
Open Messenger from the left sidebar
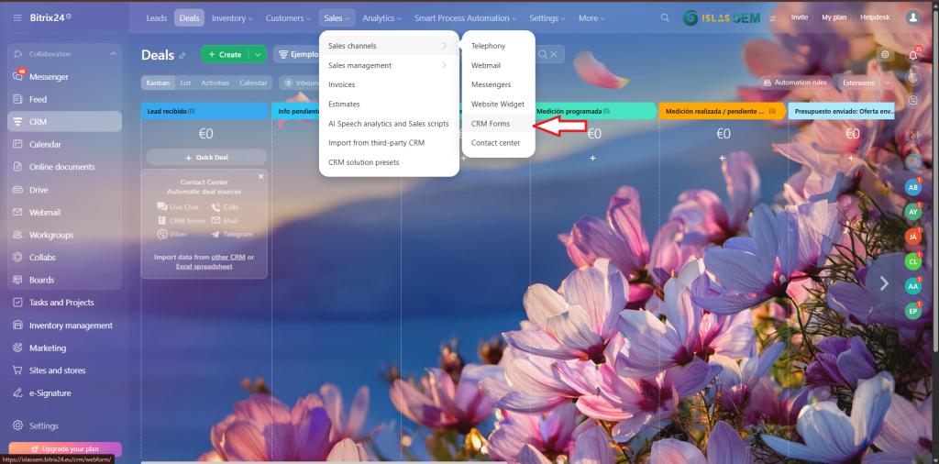[49, 77]
